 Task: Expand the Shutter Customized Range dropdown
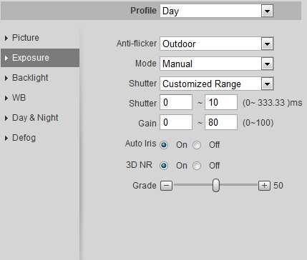(267, 84)
